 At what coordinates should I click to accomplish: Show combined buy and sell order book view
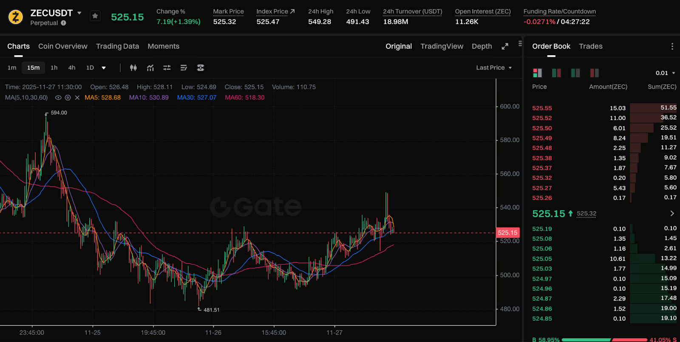click(x=537, y=73)
